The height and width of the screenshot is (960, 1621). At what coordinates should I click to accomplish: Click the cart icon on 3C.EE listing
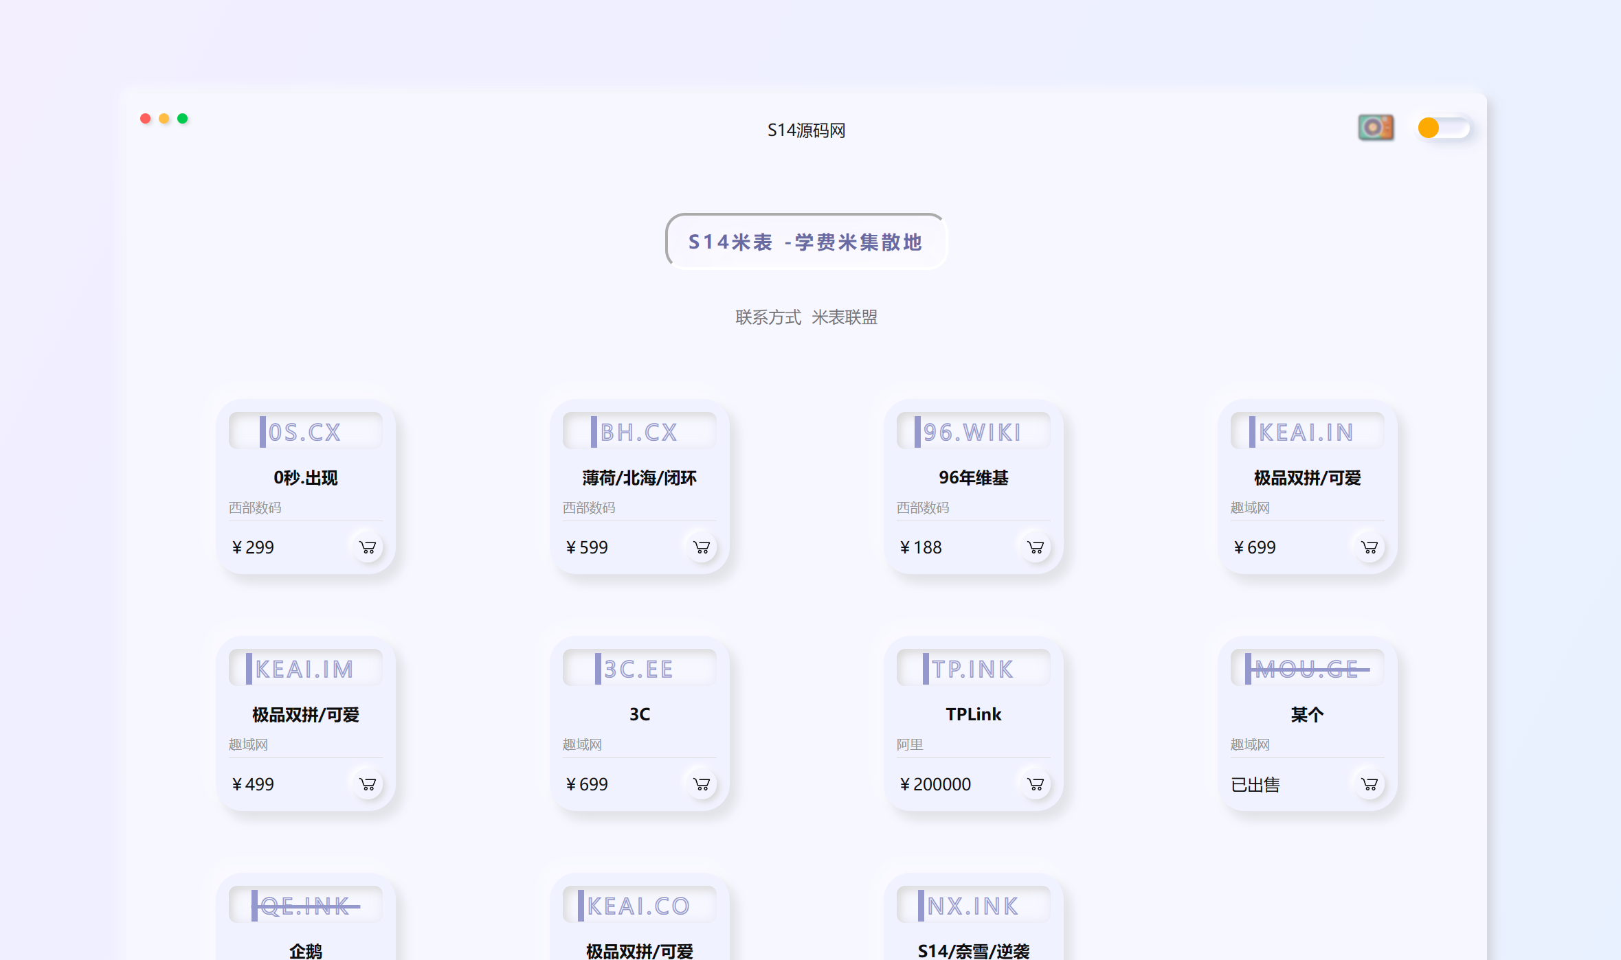click(x=701, y=784)
